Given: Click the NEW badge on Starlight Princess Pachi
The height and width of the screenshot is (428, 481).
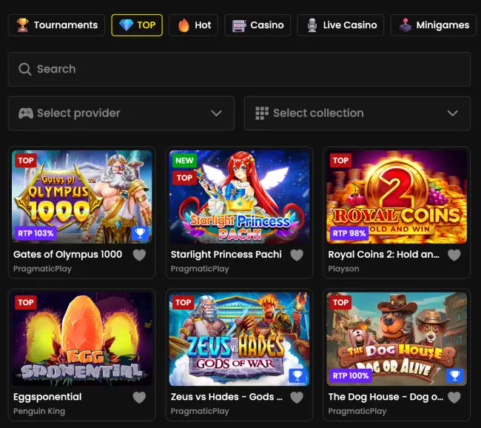Looking at the screenshot, I should click(x=184, y=161).
